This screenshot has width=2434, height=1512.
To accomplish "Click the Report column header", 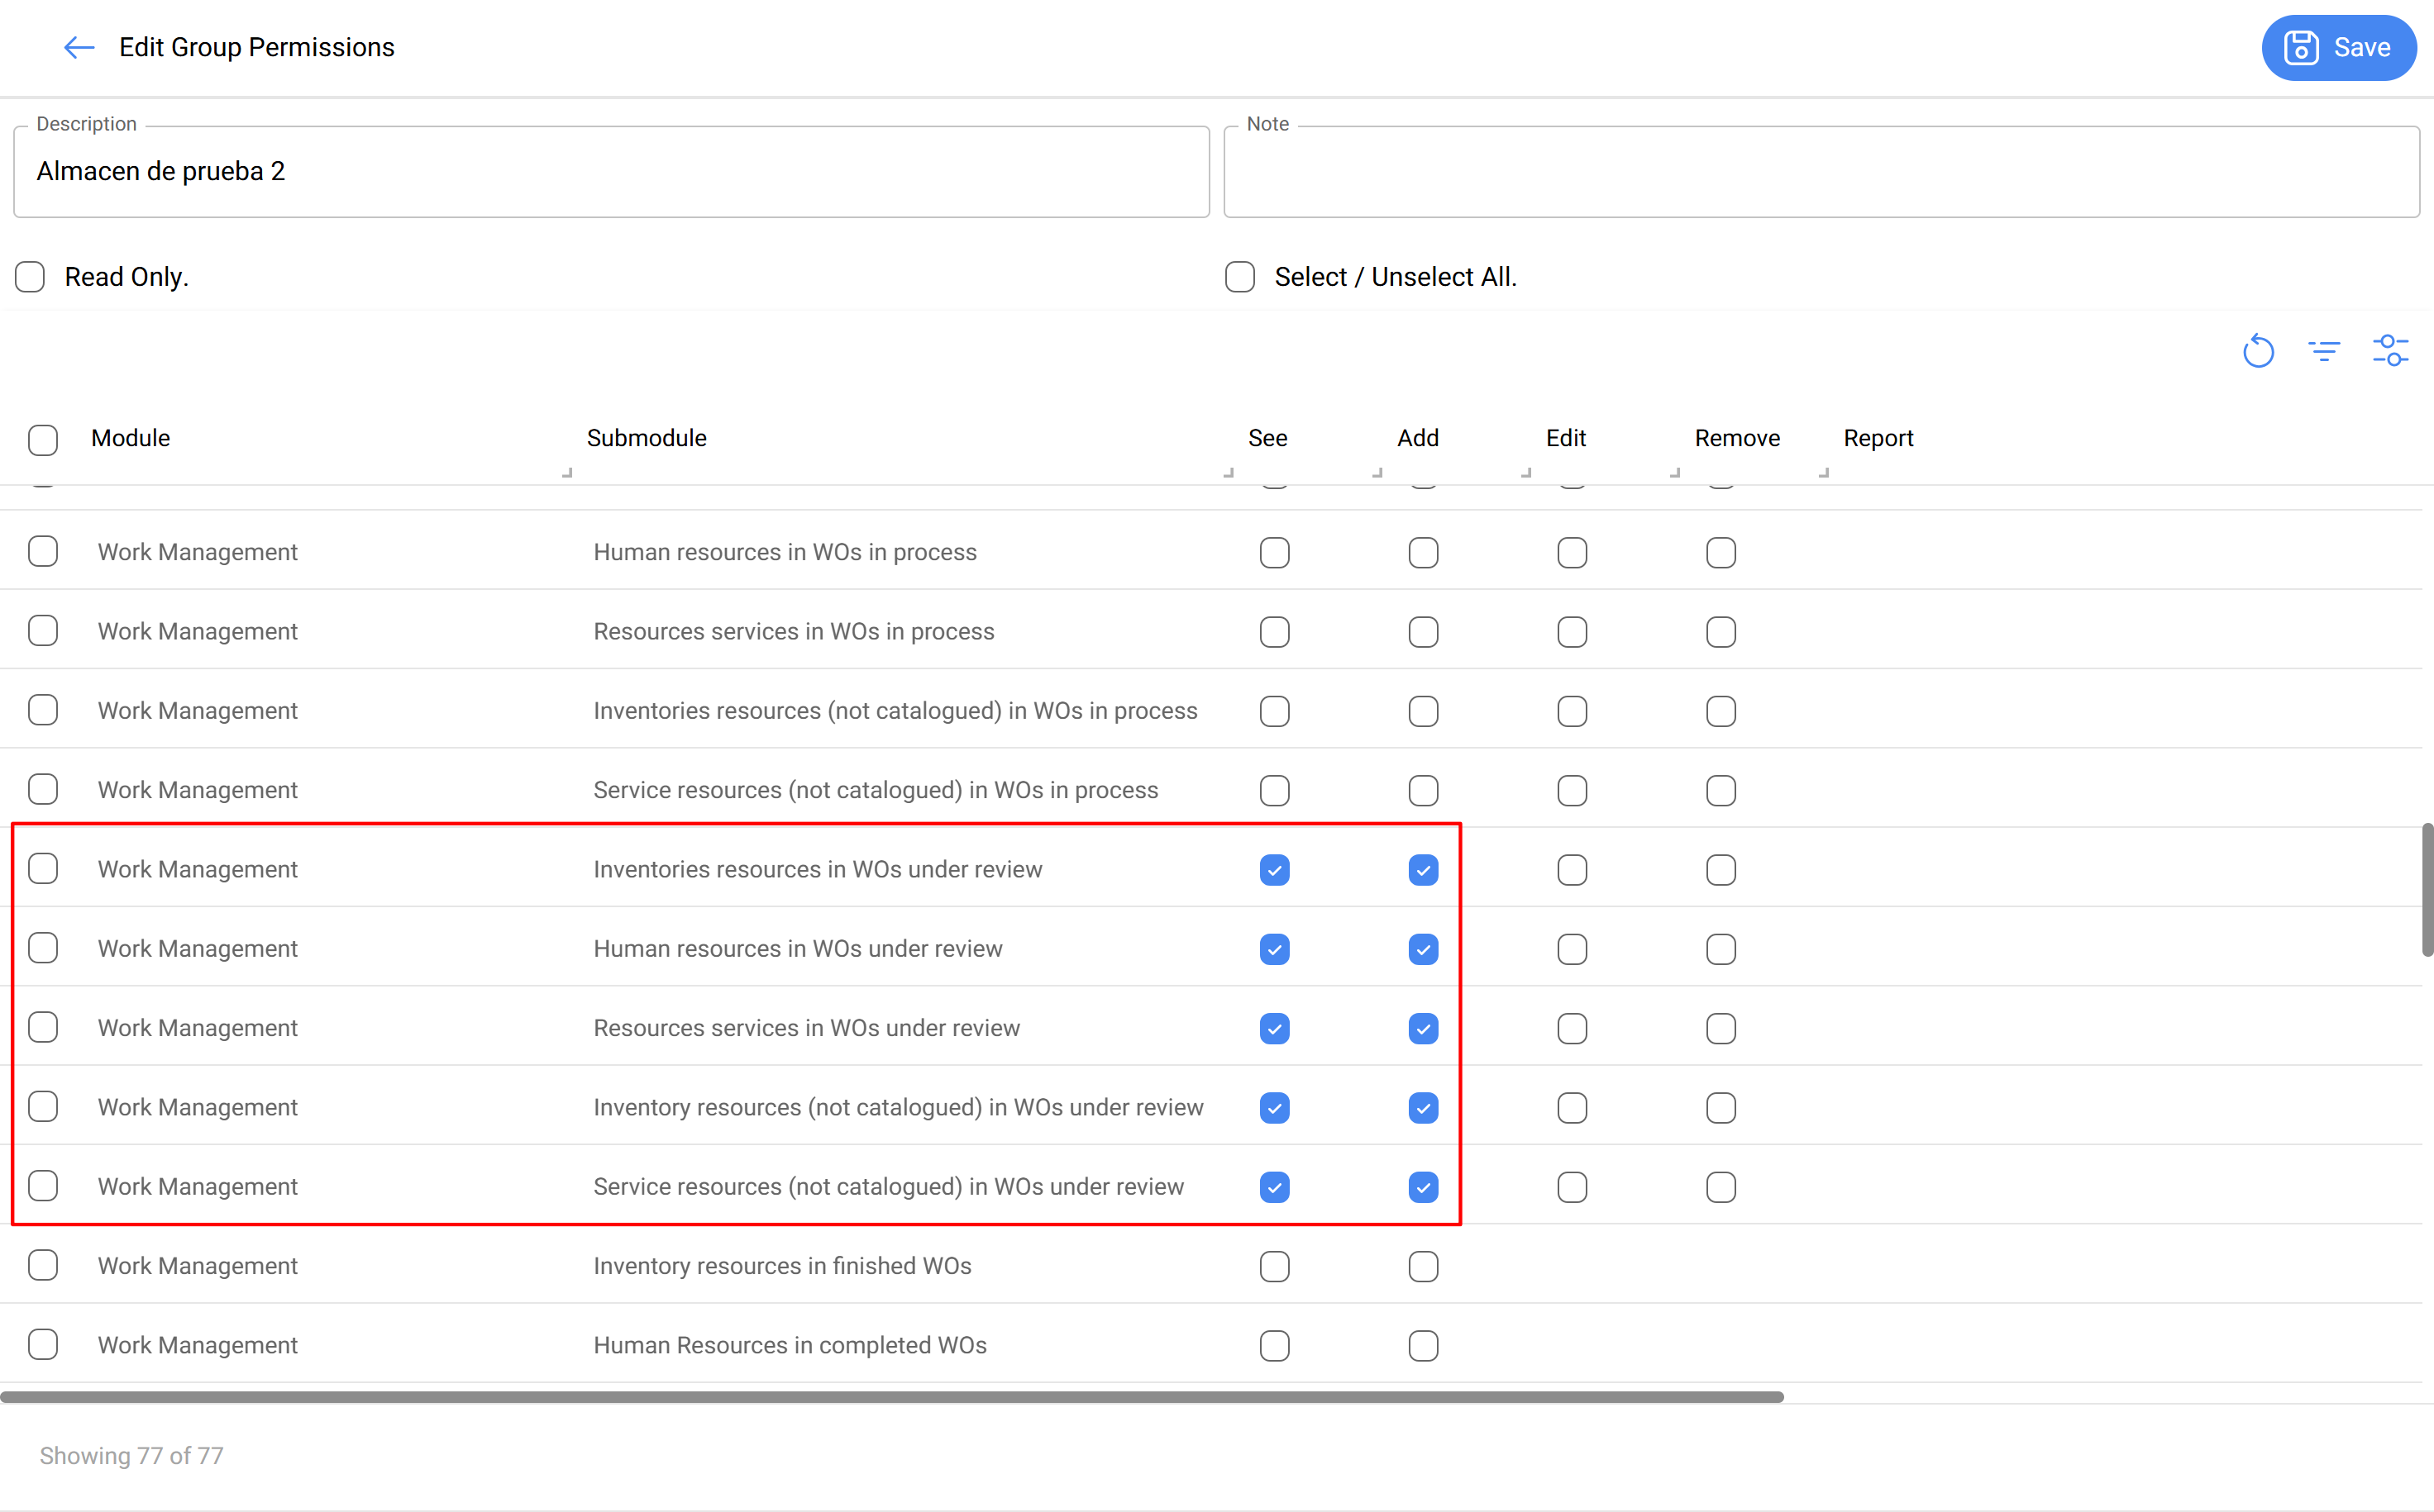I will coord(1878,438).
